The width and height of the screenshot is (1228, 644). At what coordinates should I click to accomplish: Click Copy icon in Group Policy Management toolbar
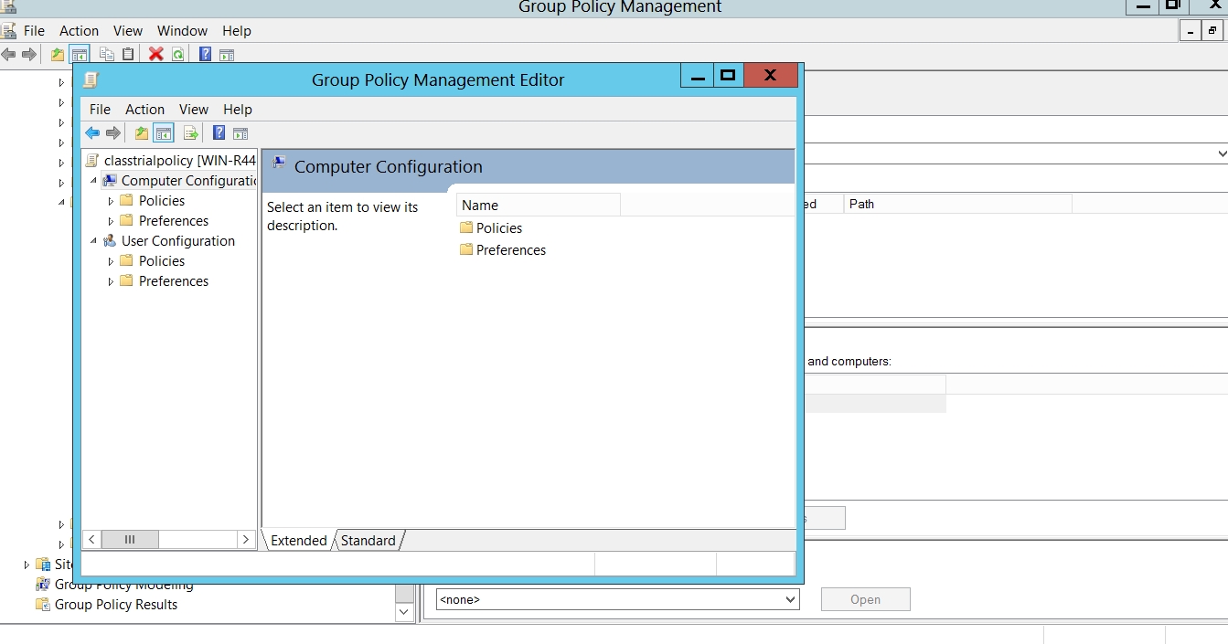tap(107, 54)
